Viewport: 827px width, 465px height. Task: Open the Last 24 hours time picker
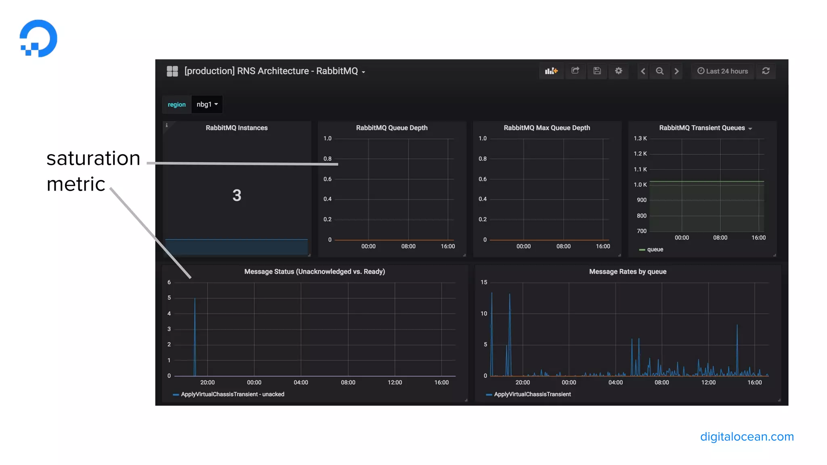click(722, 71)
